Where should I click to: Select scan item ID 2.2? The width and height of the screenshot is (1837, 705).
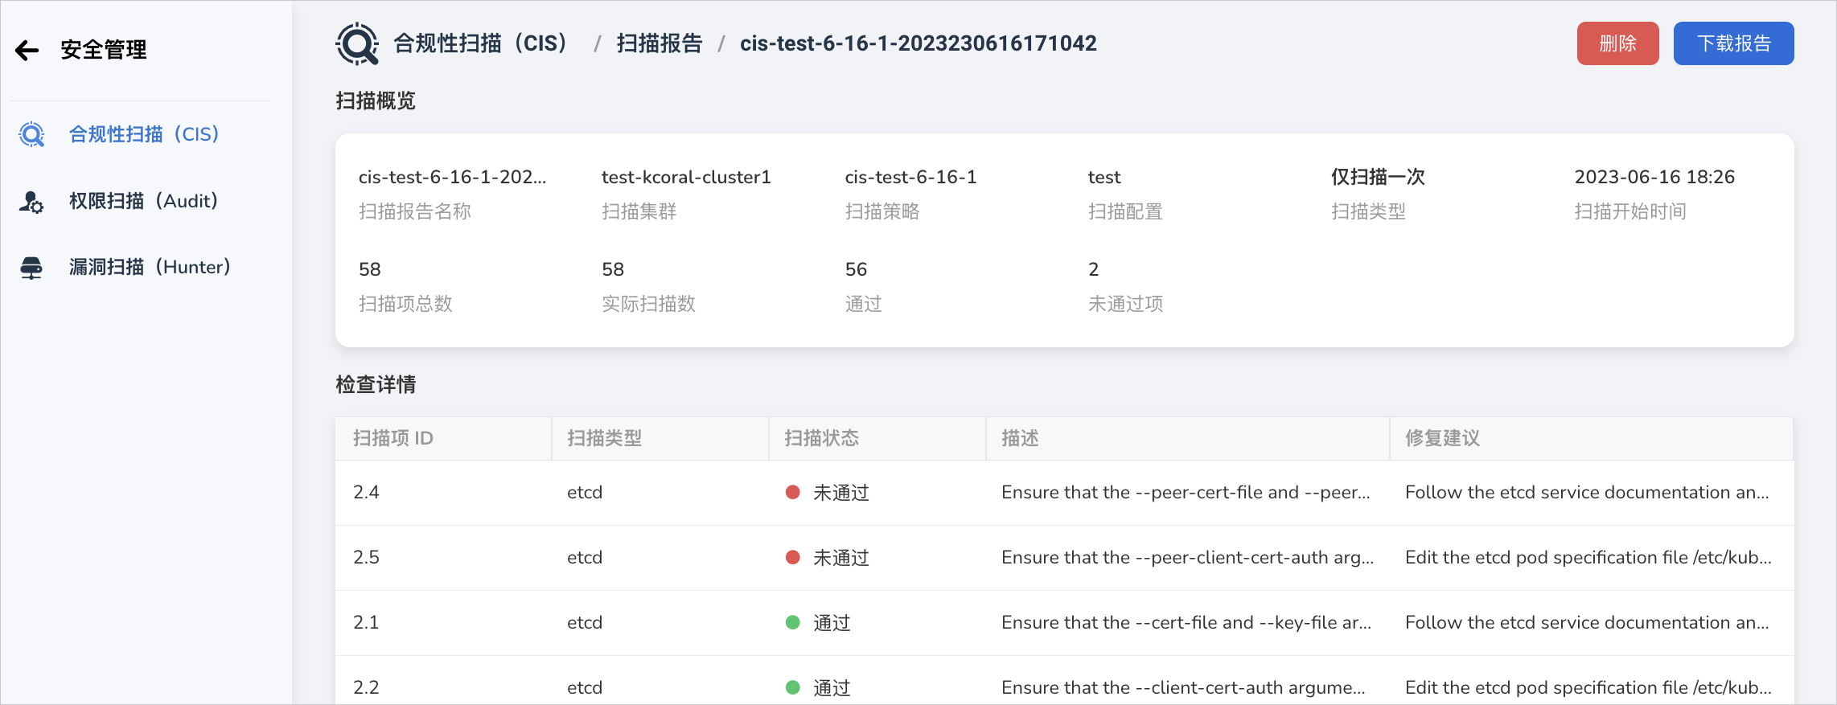(366, 687)
